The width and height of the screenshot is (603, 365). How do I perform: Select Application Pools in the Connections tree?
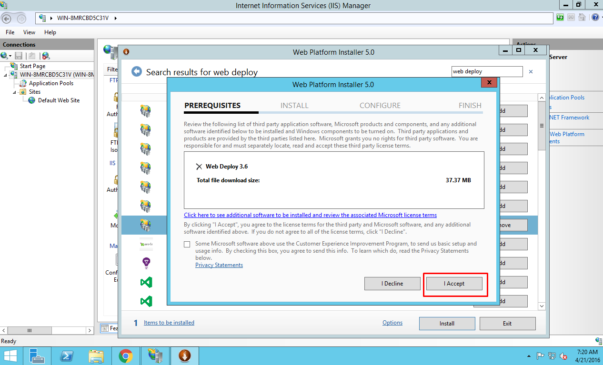coord(51,83)
